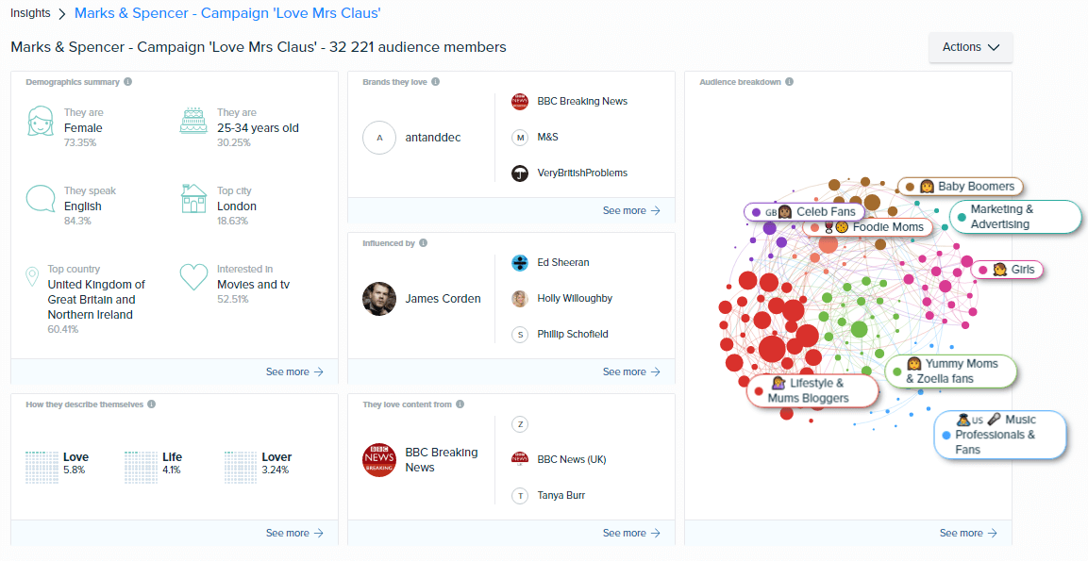Open the Actions dropdown
Image resolution: width=1088 pixels, height=561 pixels.
tap(970, 47)
